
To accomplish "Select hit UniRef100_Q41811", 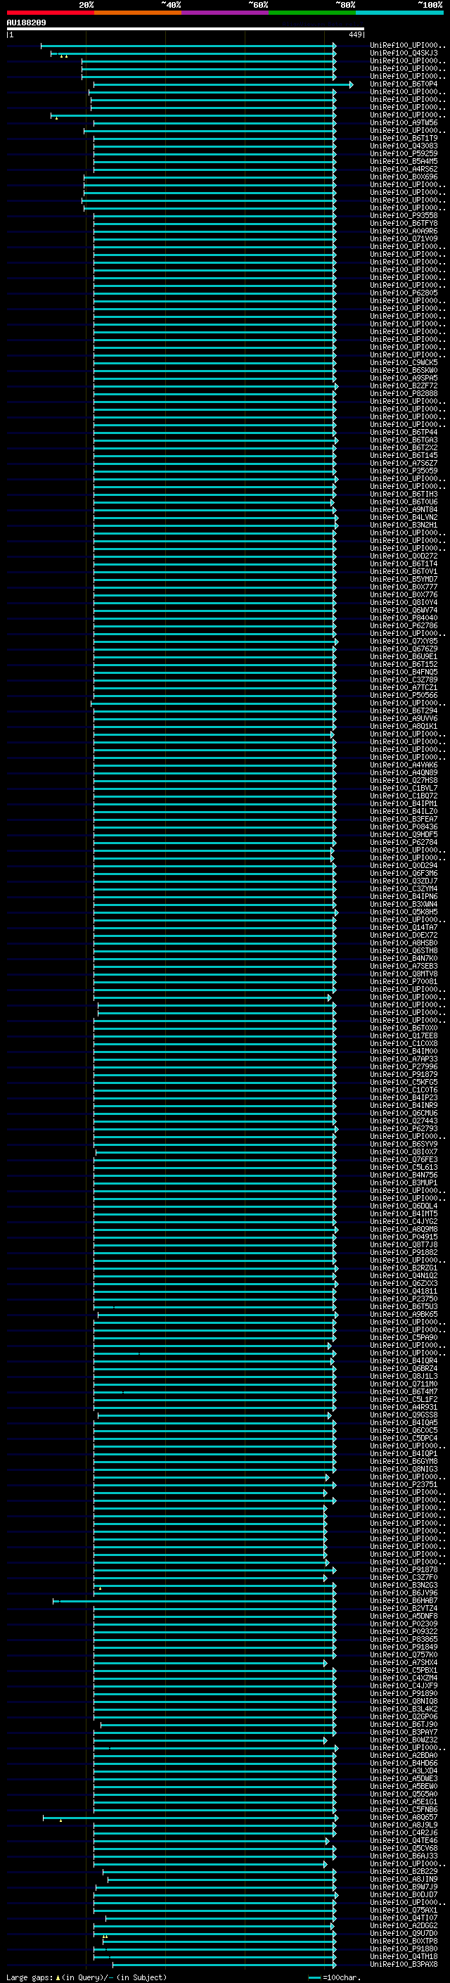I will (404, 1291).
